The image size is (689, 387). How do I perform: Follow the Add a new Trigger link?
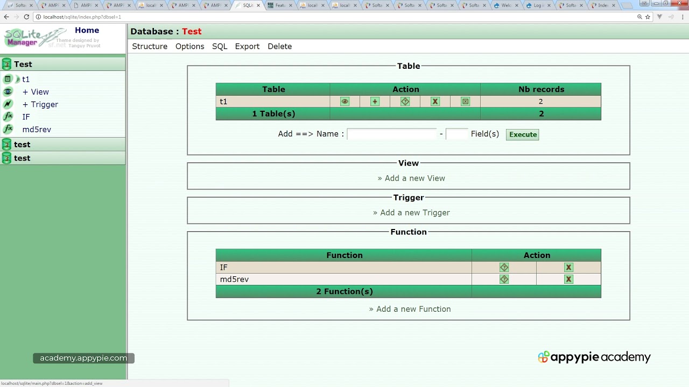coord(411,213)
